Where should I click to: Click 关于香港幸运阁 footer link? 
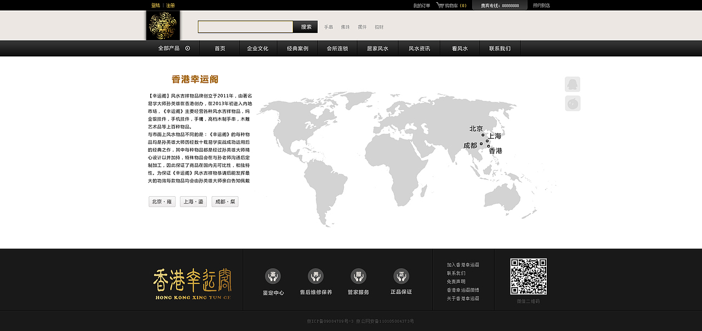click(x=463, y=299)
